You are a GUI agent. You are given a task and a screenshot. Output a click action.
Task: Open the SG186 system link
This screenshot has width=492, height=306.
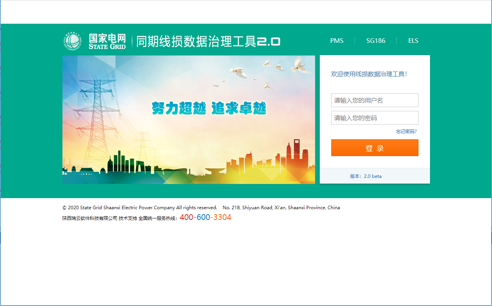(x=376, y=41)
